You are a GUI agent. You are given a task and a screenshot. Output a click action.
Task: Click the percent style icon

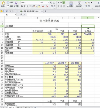[x=89, y=2]
